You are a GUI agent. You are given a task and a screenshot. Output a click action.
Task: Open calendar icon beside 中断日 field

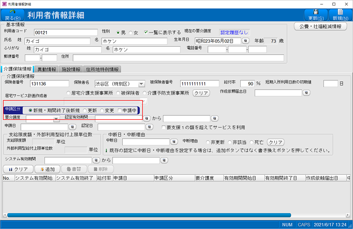[174, 142]
